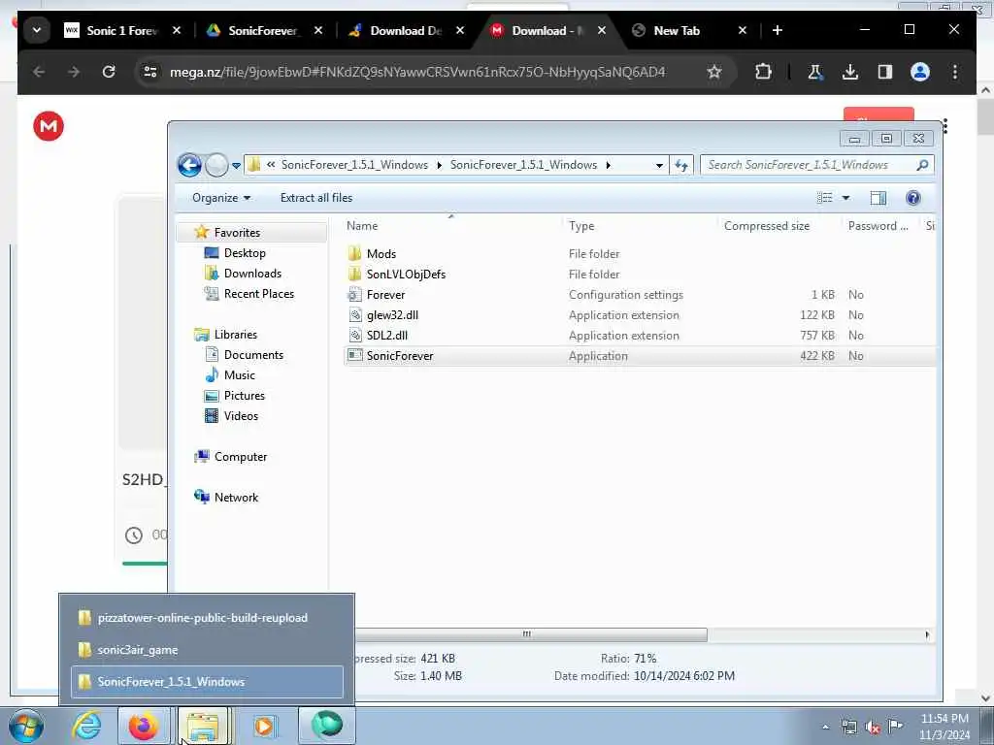Open Downloads in the navigation pane
The height and width of the screenshot is (745, 994).
tap(252, 273)
